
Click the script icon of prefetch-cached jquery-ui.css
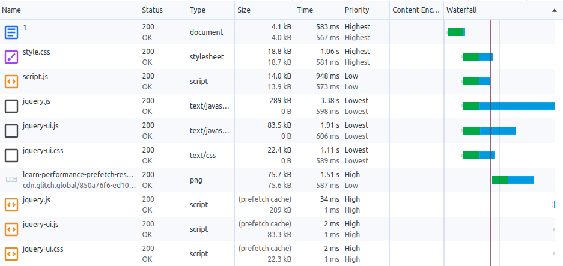(x=11, y=254)
